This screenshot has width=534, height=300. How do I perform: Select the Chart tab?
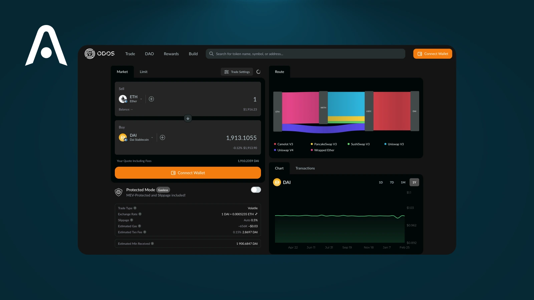pyautogui.click(x=279, y=168)
